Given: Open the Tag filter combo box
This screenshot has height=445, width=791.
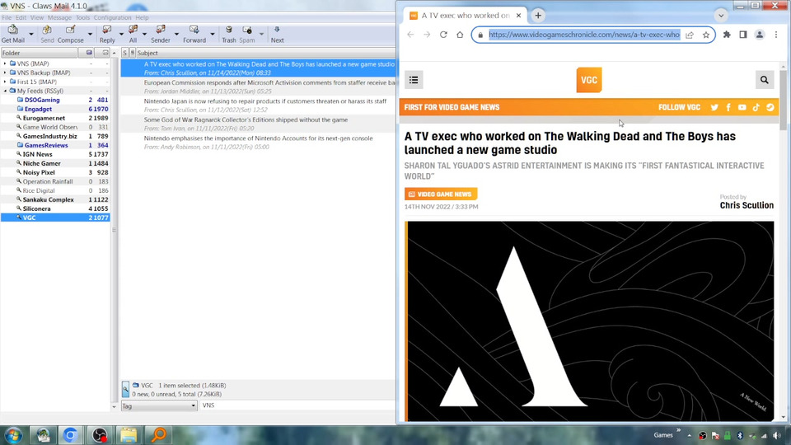Looking at the screenshot, I should [x=159, y=405].
